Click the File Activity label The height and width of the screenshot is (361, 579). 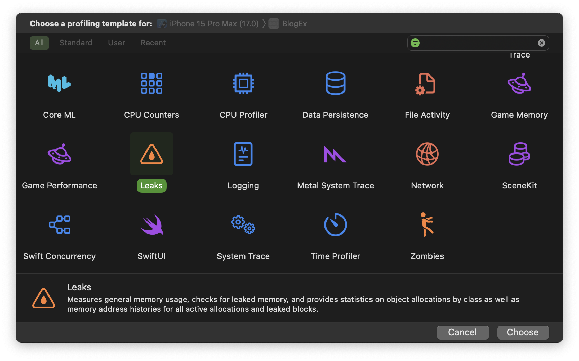[427, 115]
